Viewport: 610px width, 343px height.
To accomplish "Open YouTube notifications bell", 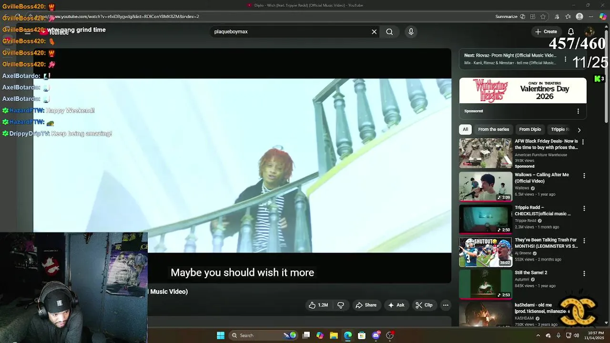I will coord(571,32).
